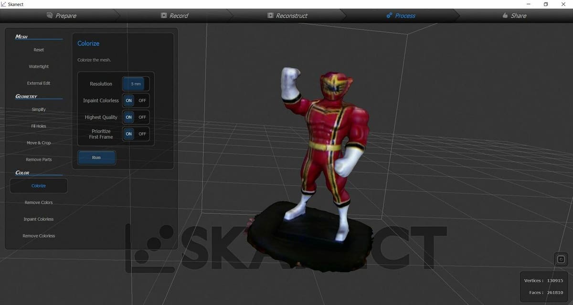Screen dimensions: 573x305
Task: Choose Fill Holes option
Action: (39, 126)
